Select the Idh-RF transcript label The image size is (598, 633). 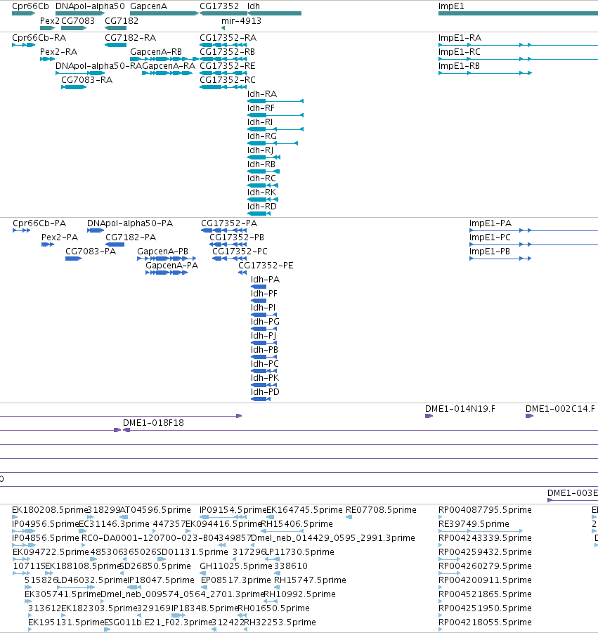pos(261,108)
